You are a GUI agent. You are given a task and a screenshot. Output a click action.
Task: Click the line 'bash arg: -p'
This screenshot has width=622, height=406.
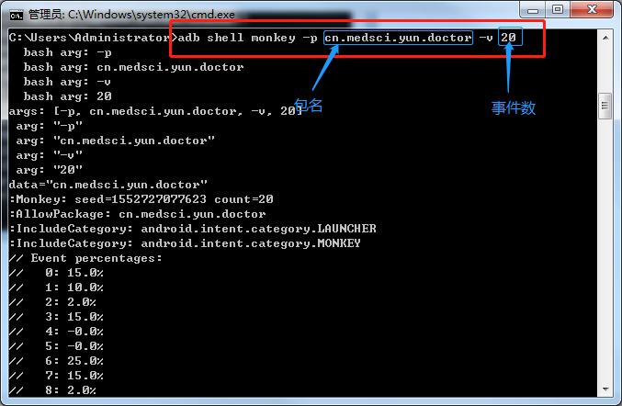click(x=67, y=52)
